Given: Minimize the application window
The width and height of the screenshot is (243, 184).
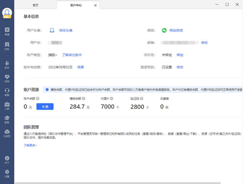Looking at the screenshot, I should (x=217, y=4).
